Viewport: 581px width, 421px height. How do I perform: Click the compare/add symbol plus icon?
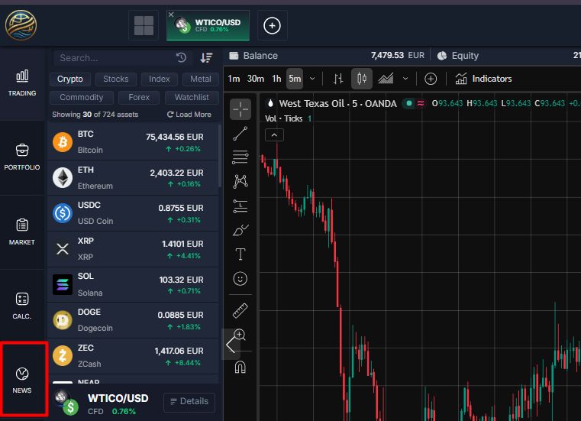click(431, 79)
